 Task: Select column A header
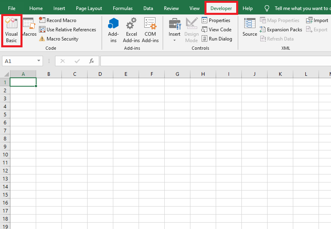point(23,74)
